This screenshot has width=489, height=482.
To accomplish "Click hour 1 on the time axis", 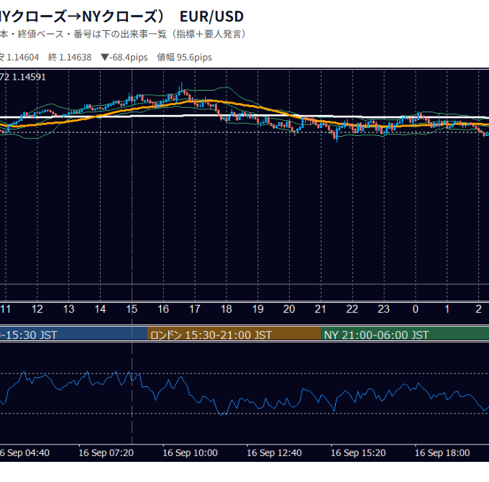I will (x=447, y=309).
